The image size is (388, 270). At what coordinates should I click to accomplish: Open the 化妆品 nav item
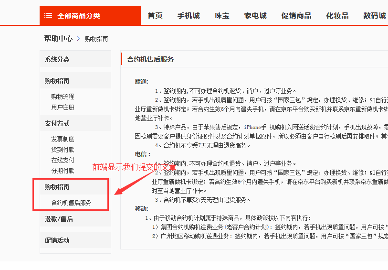tap(337, 16)
